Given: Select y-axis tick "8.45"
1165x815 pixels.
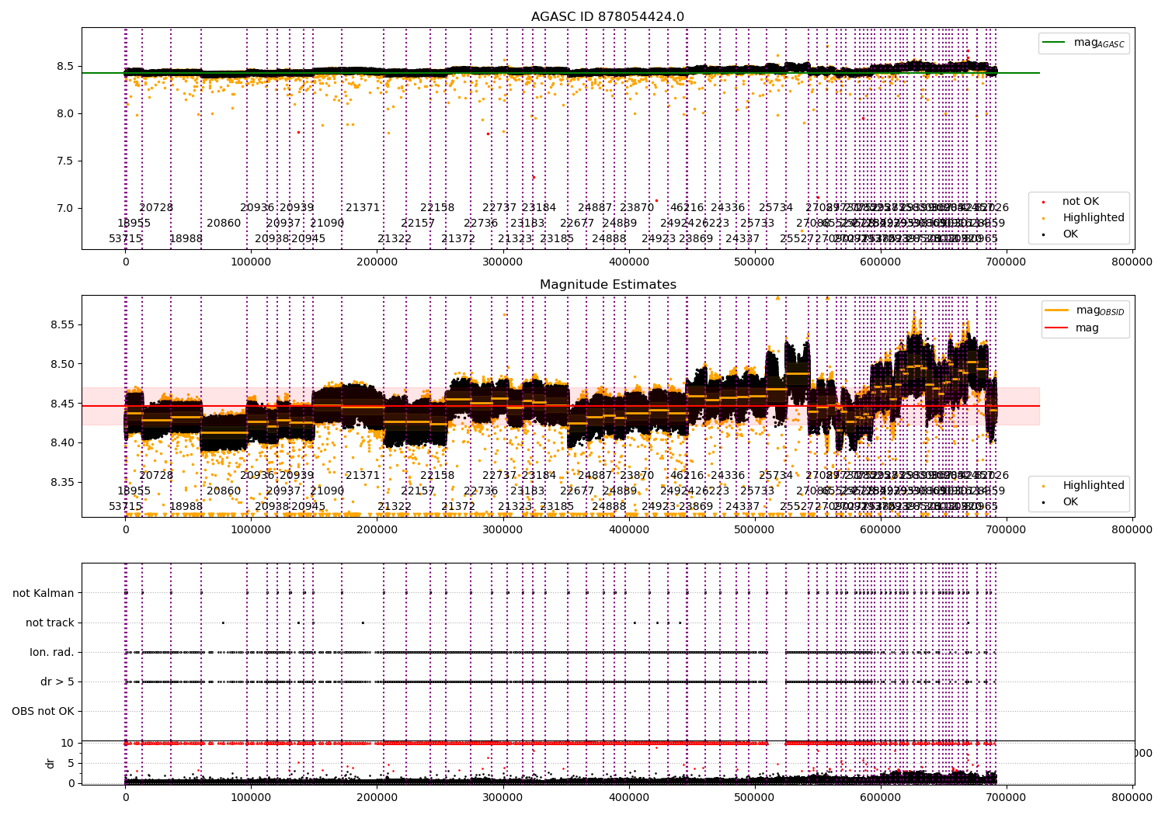Looking at the screenshot, I should pos(61,404).
